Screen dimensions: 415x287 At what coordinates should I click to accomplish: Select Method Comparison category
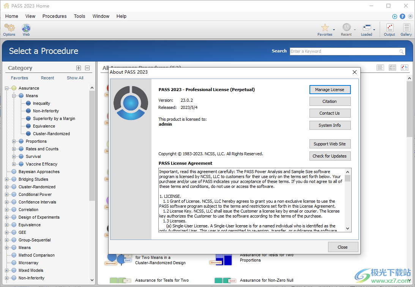coord(36,255)
